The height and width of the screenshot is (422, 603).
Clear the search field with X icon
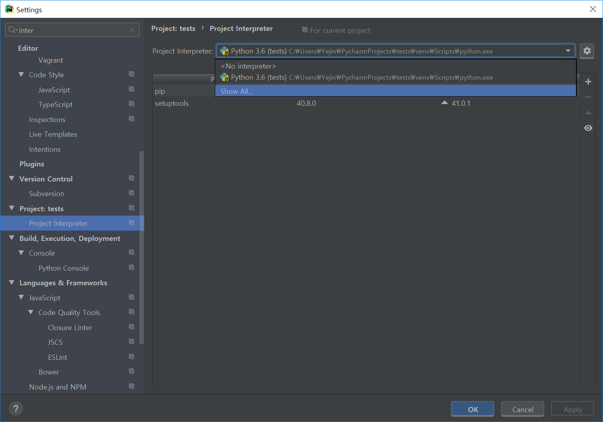coord(132,30)
